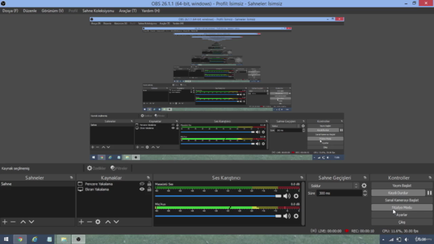
Task: Open Ayarlar settings button
Action: (401, 215)
